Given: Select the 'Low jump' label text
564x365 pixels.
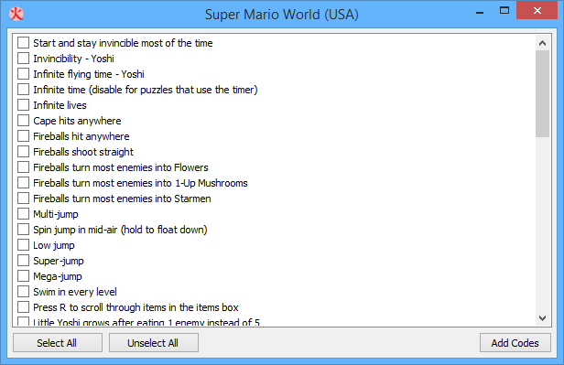Looking at the screenshot, I should 54,246.
